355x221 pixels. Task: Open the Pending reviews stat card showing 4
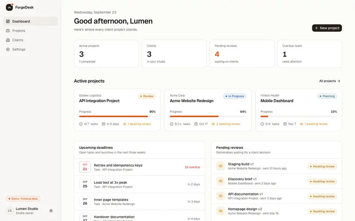click(242, 53)
